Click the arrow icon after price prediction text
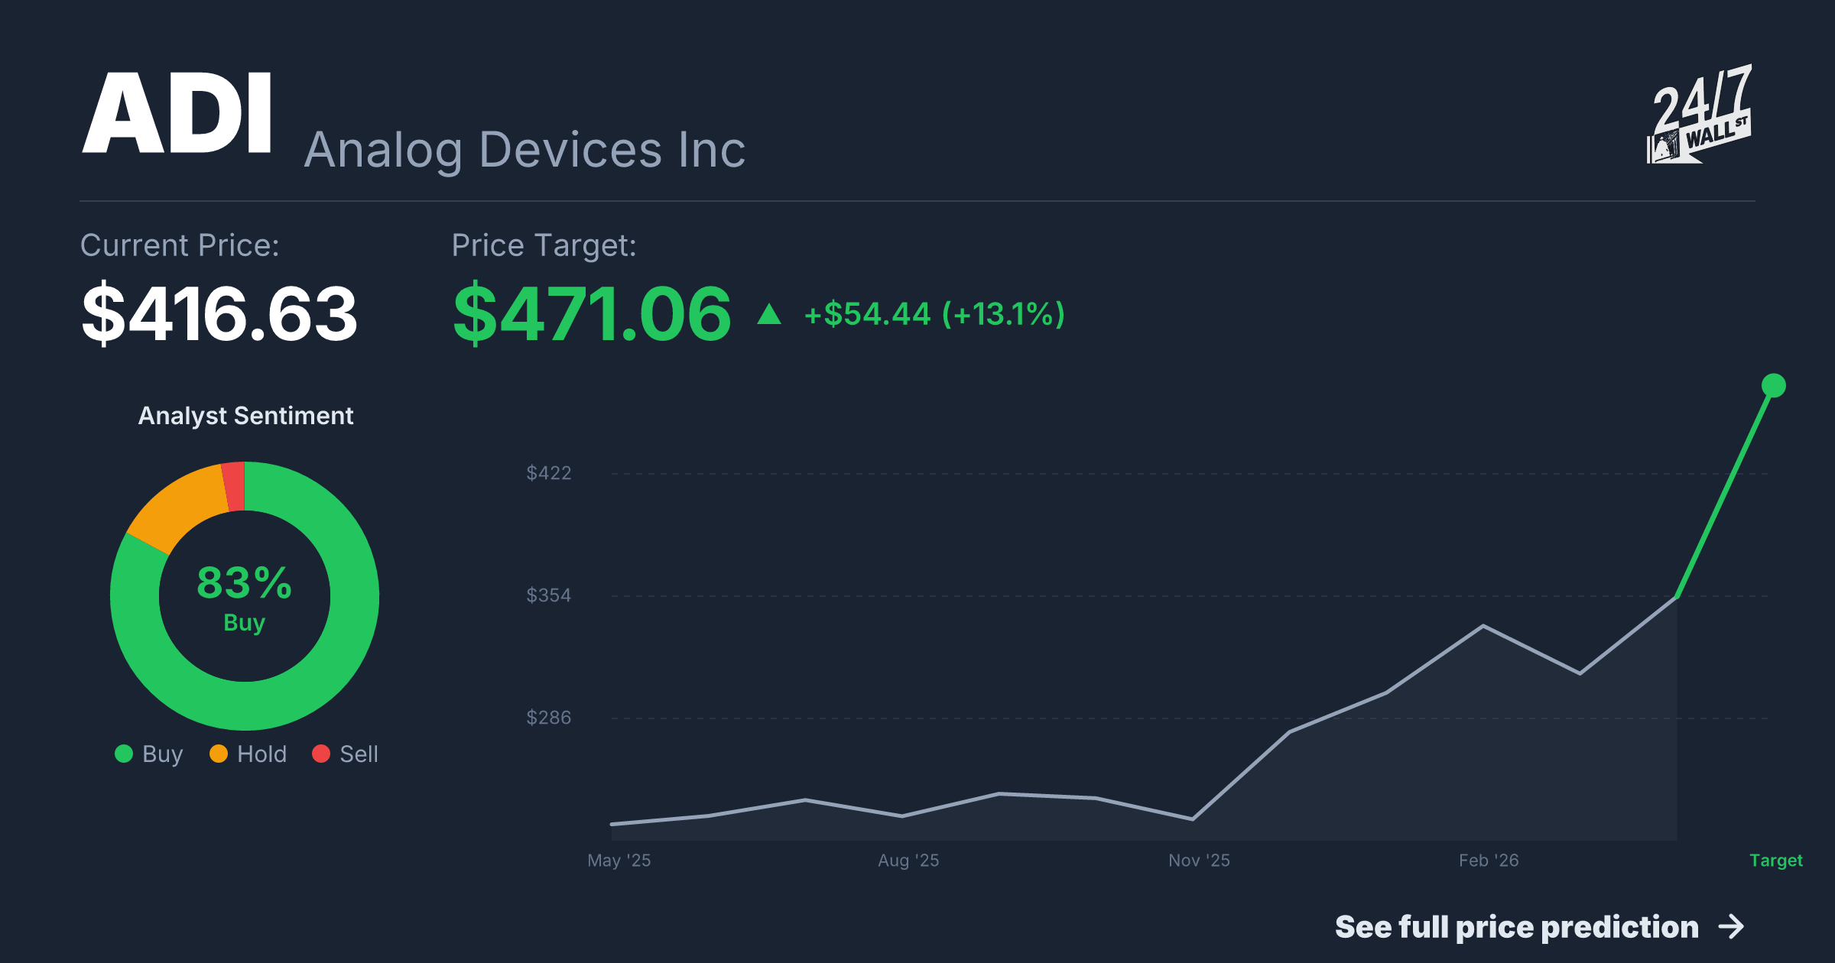1835x963 pixels. tap(1732, 927)
